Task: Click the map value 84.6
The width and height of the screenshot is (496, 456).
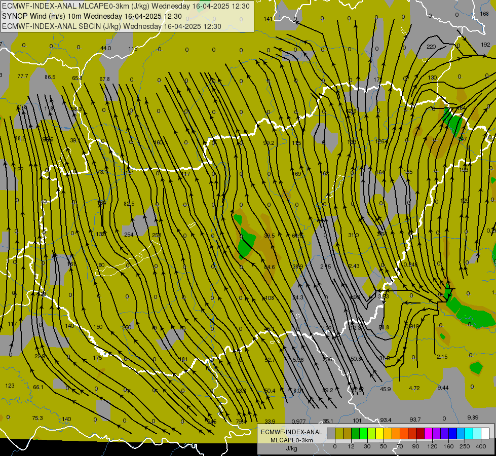Action: (x=269, y=267)
